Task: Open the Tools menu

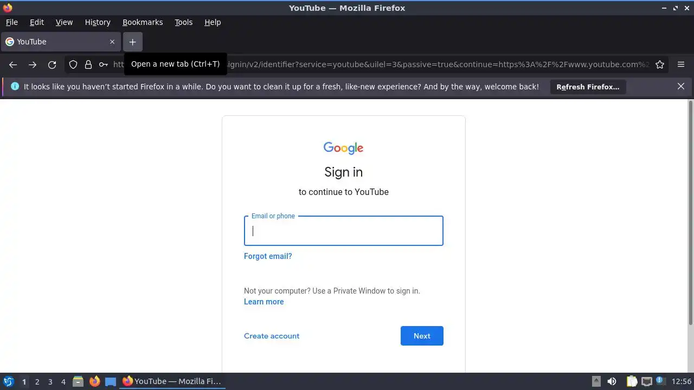Action: tap(184, 22)
